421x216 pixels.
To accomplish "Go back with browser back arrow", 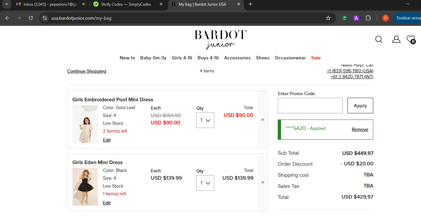I will coord(7,18).
